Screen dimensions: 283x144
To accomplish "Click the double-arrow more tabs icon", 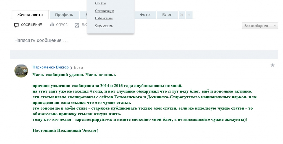I will tap(182, 15).
